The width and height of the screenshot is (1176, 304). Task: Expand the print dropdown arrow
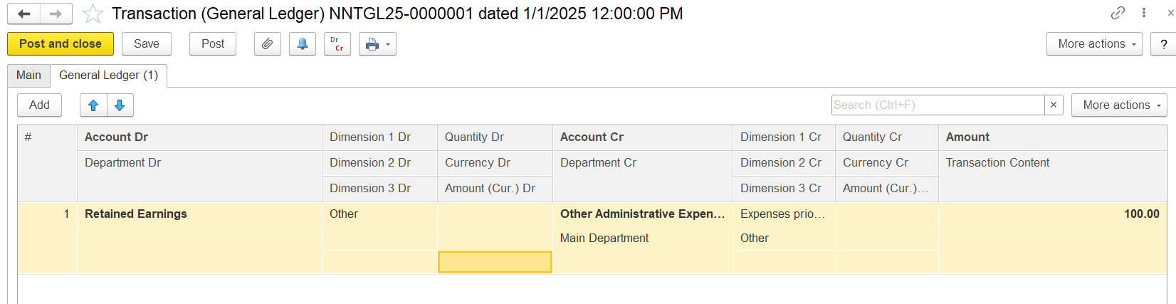tap(388, 44)
